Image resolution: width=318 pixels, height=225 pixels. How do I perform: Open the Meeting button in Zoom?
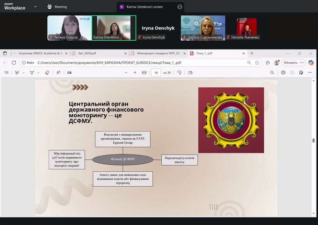coord(57,7)
